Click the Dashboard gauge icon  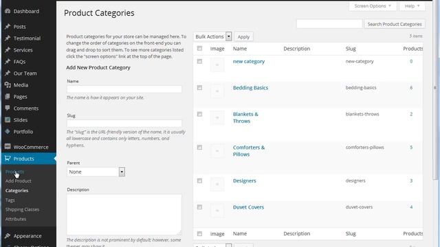click(8, 11)
